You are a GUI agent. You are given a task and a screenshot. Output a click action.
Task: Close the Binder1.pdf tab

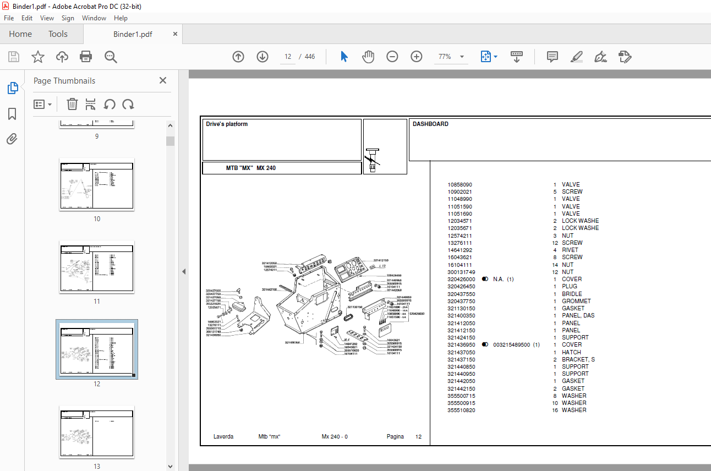pos(176,34)
